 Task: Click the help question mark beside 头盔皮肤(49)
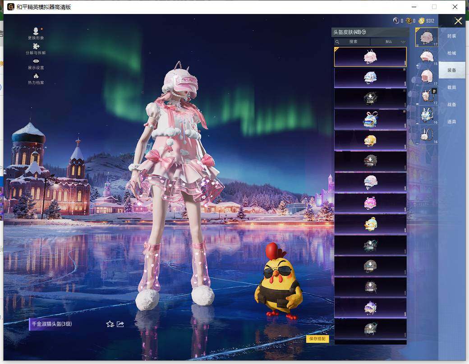click(x=364, y=32)
